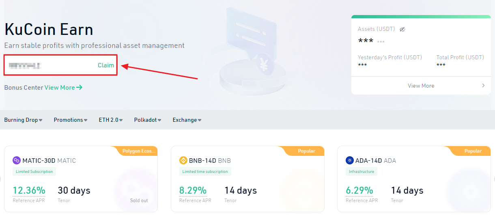495x220 pixels.
Task: Click the Infrastructure tag on ADA card
Action: [361, 171]
